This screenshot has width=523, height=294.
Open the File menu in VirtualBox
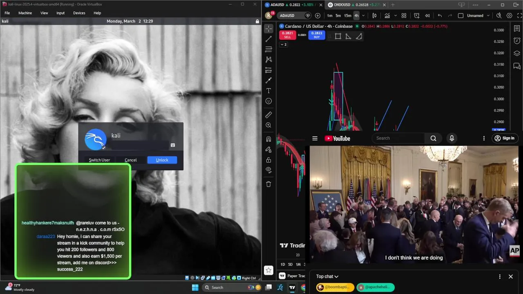click(7, 13)
